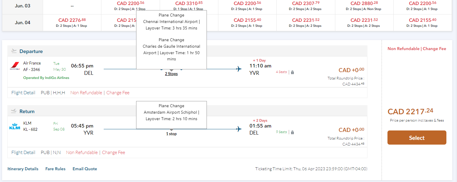This screenshot has width=457, height=182.
Task: Choose the Jun. 03 fare CAD 2880.28
Action: [x=364, y=4]
